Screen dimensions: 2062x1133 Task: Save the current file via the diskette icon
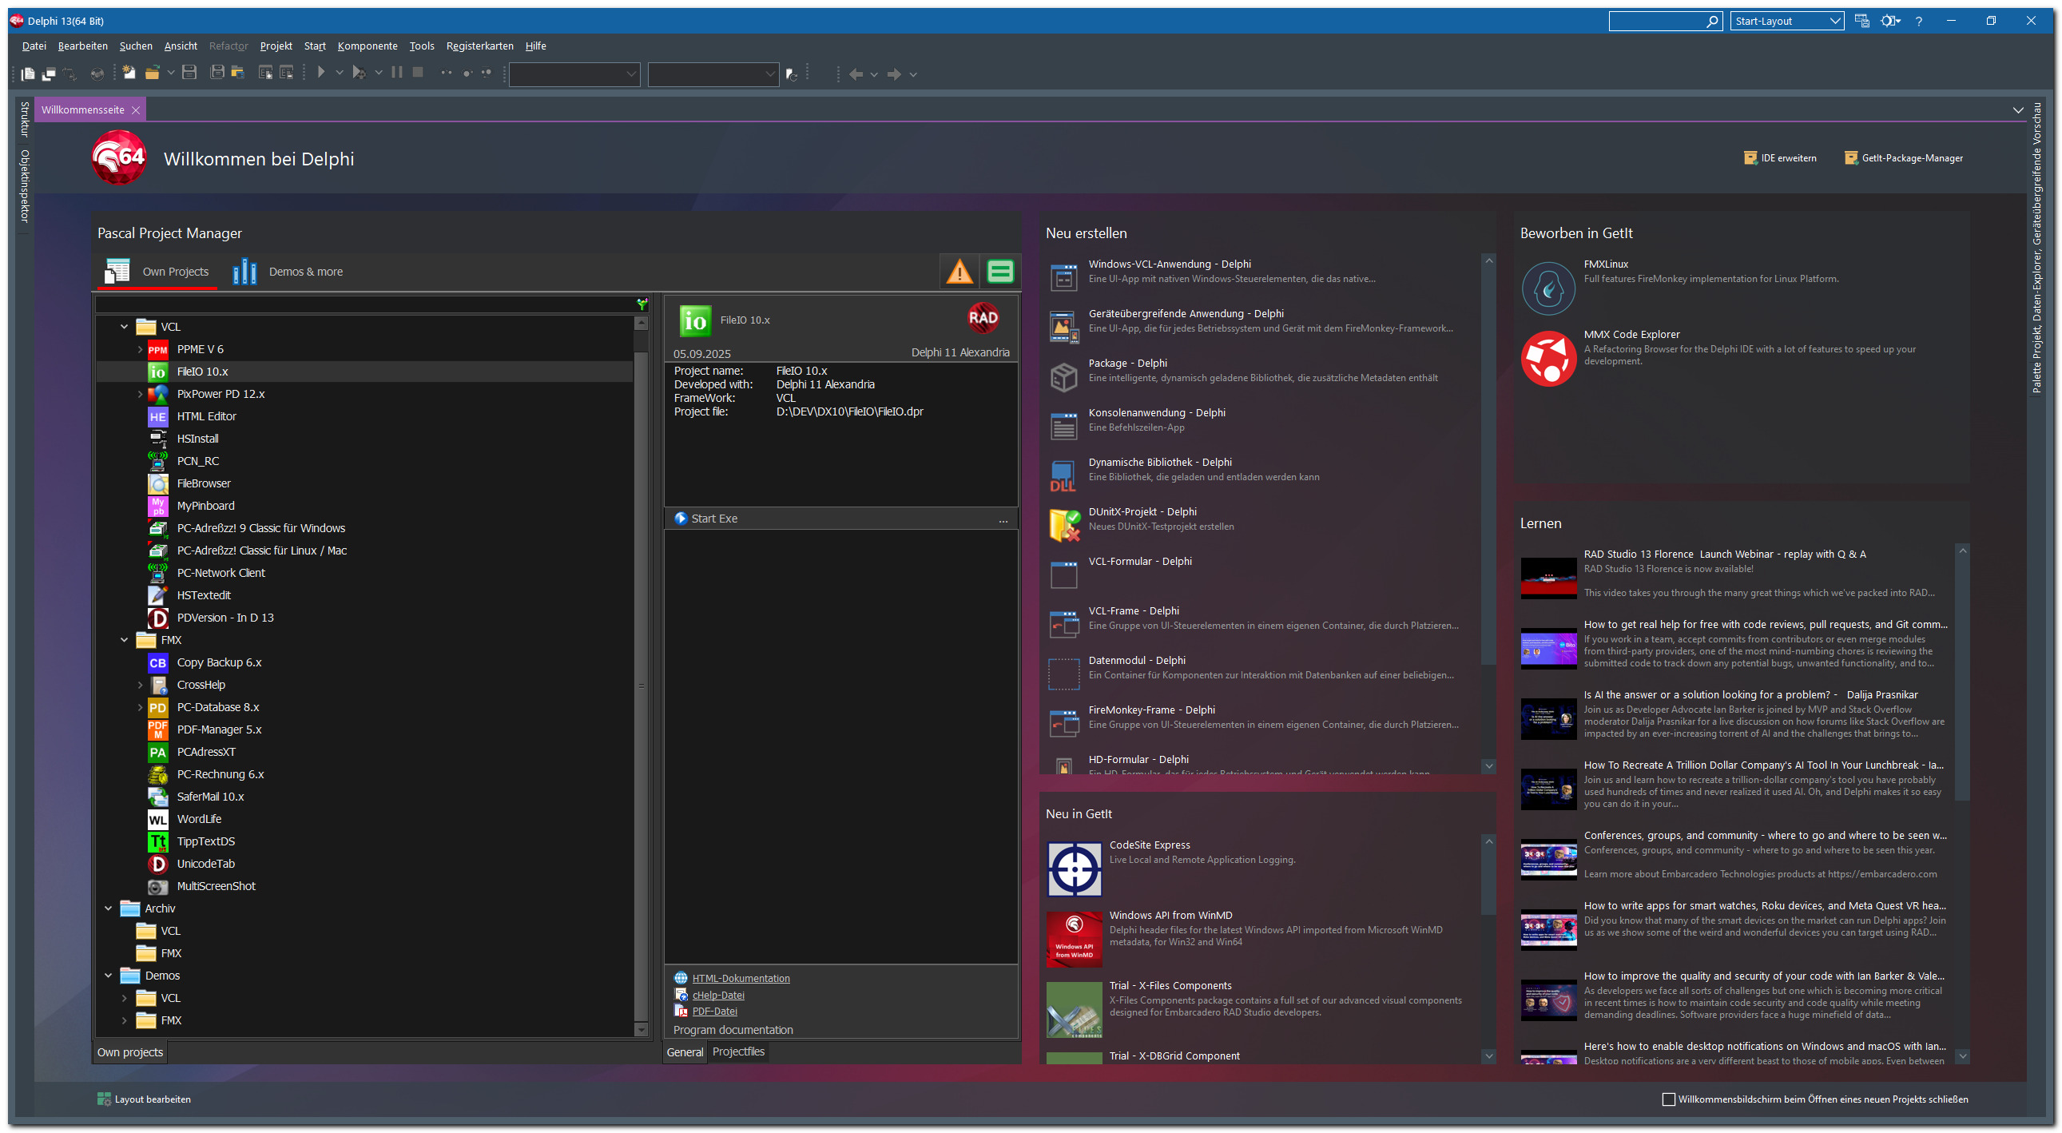point(189,73)
